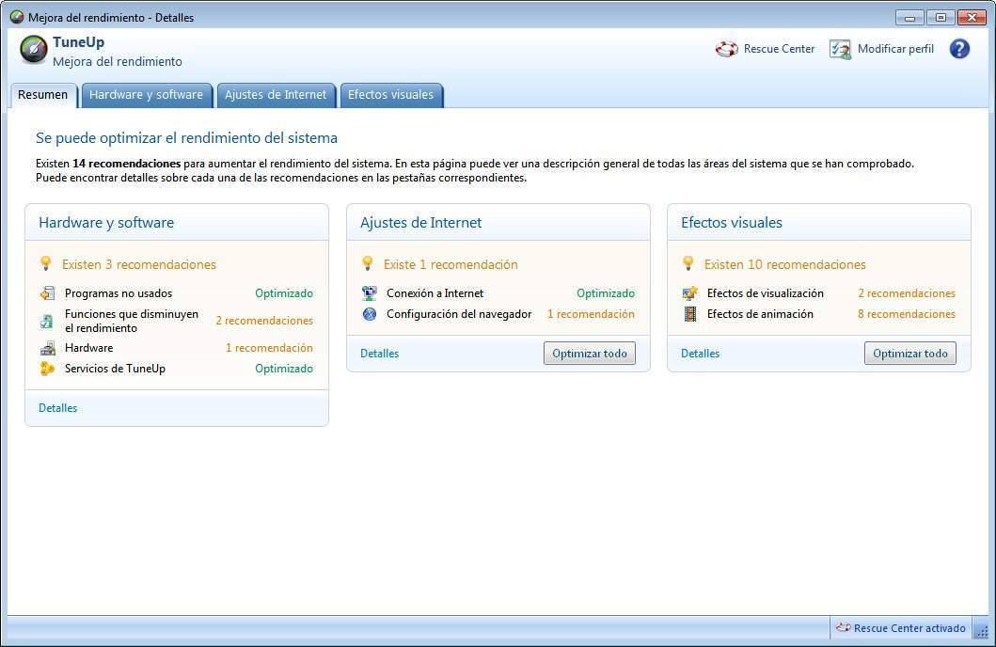Click the Rescue Center lifebuoy icon
This screenshot has height=647, width=996.
[x=726, y=49]
